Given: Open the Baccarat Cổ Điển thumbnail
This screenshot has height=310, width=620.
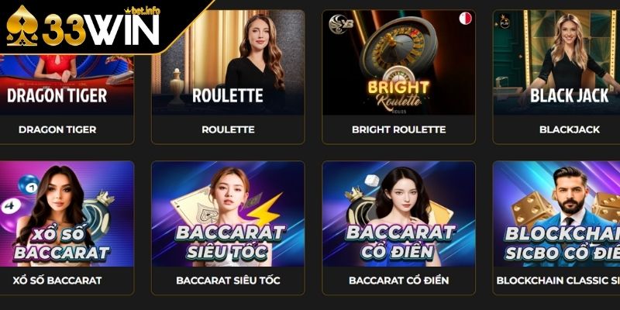Looking at the screenshot, I should point(398,214).
